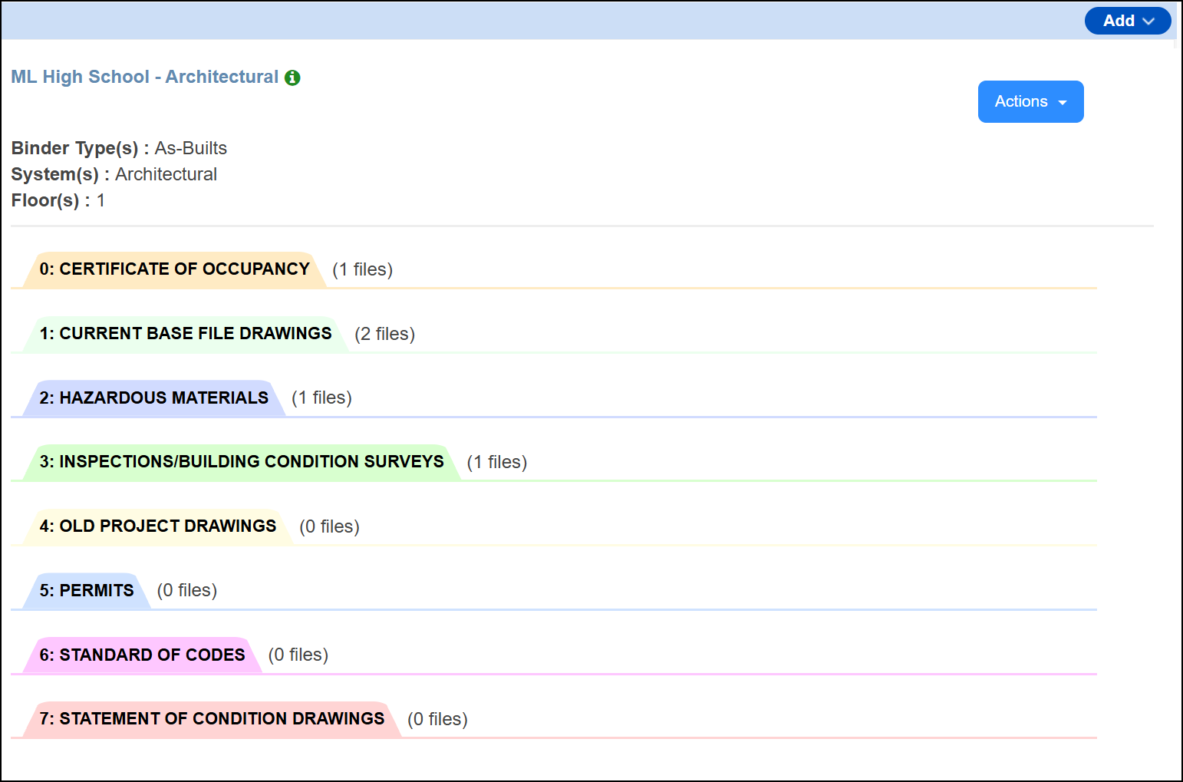Click the 'As-Builts' binder type value
The image size is (1183, 782).
191,148
